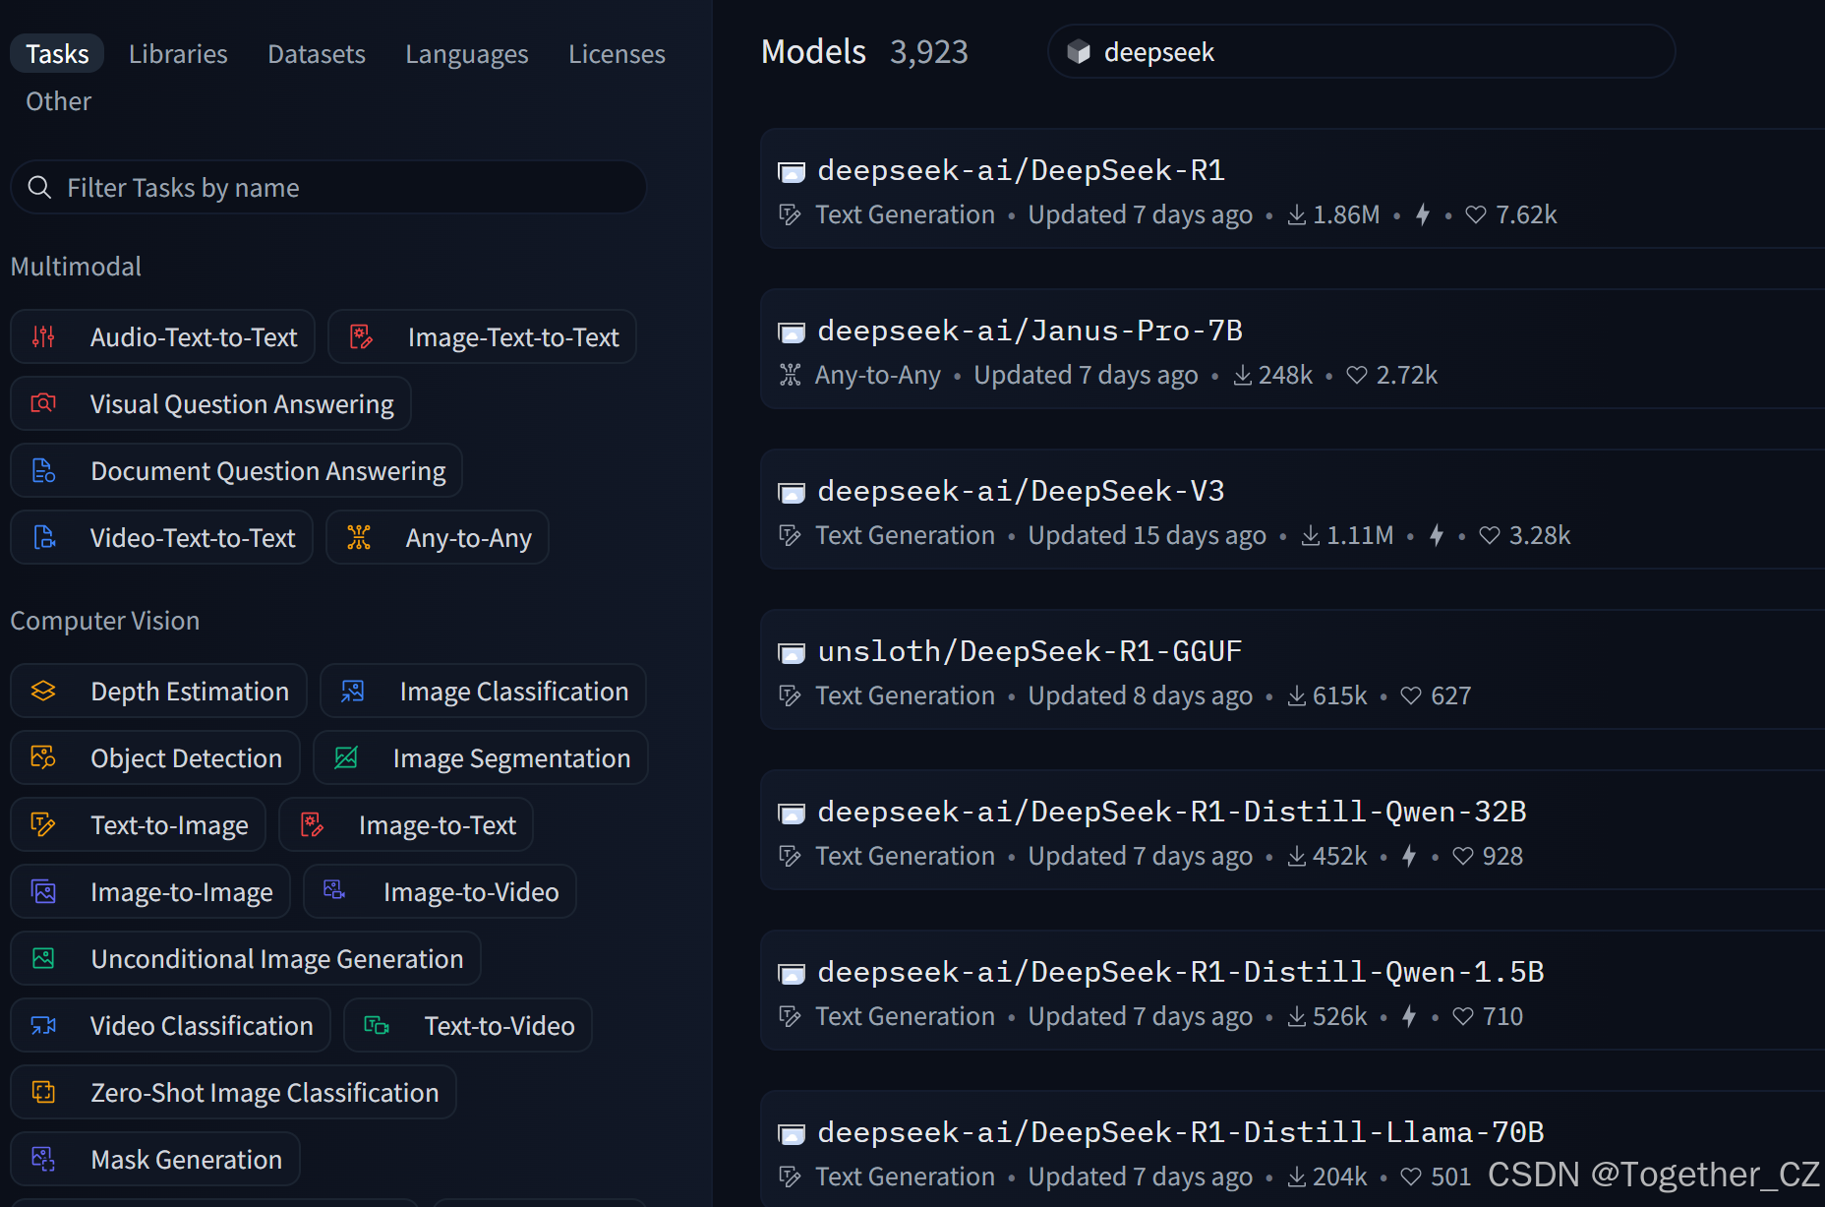1825x1207 pixels.
Task: Open DeepSeek-R1-Distill-Qwen-1.5B model page
Action: [1181, 973]
